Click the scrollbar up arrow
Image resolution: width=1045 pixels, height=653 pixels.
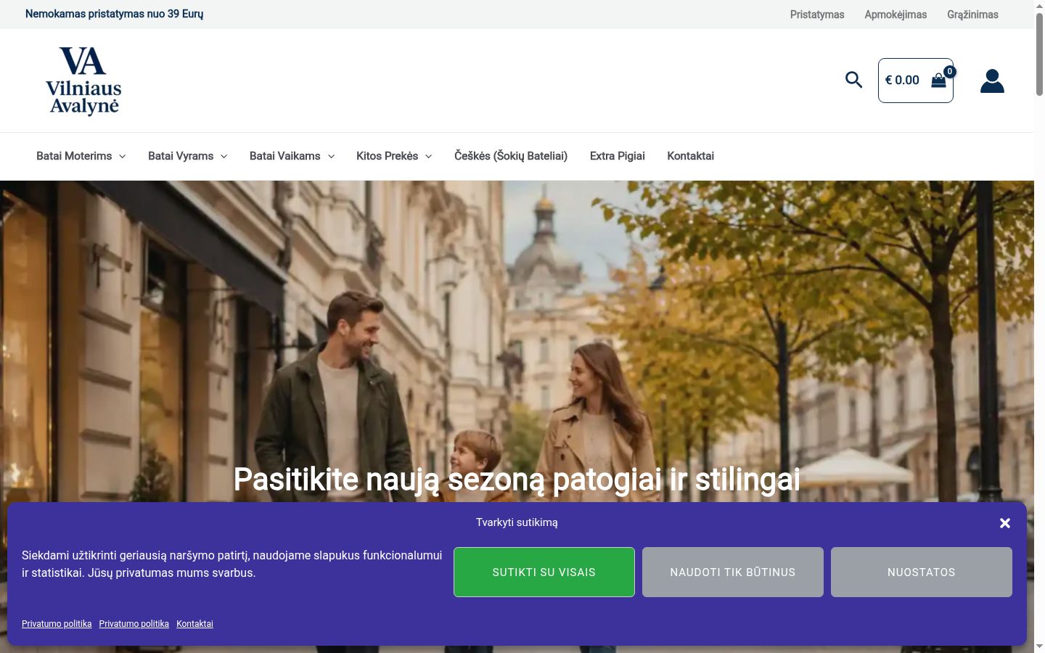(x=1039, y=6)
